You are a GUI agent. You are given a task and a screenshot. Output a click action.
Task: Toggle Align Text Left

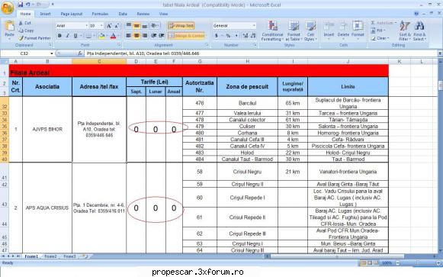click(129, 36)
